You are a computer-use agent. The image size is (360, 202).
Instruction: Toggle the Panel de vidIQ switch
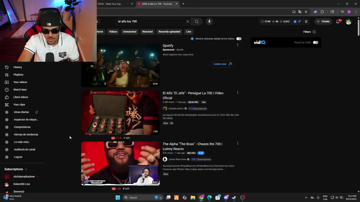click(x=316, y=42)
